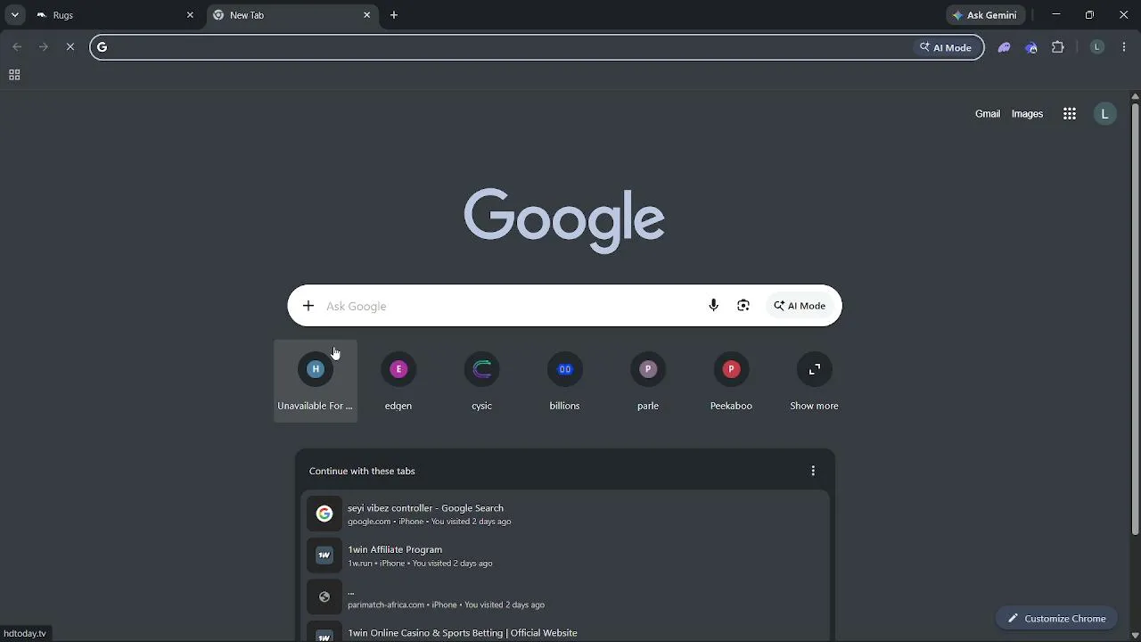Open the tab groups grid icon
The height and width of the screenshot is (642, 1141).
tap(14, 75)
